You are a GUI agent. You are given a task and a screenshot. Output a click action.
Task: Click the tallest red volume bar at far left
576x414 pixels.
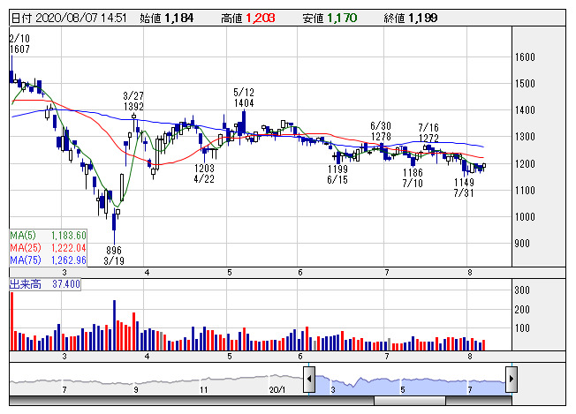pos(11,321)
